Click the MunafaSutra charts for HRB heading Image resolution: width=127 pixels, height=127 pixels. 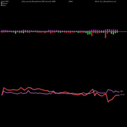pos(39,2)
